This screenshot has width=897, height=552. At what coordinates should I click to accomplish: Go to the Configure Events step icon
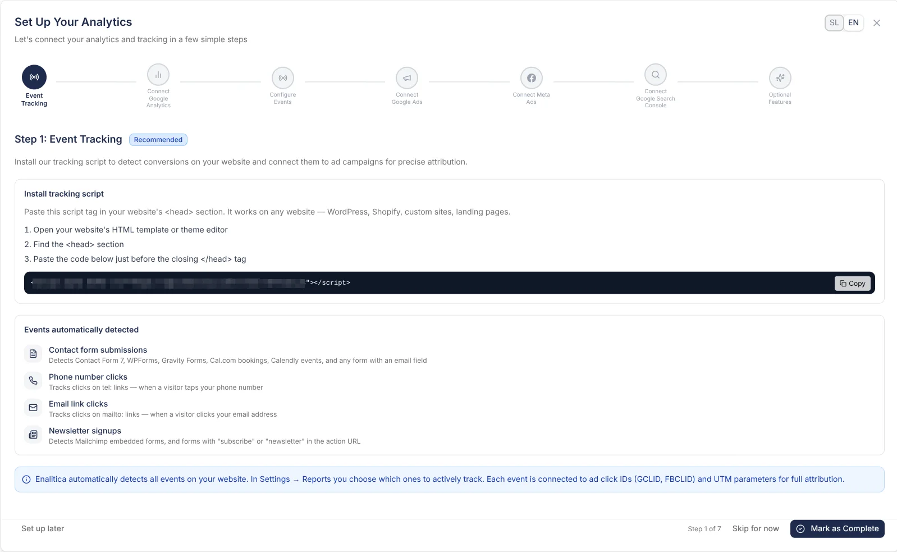pos(283,78)
